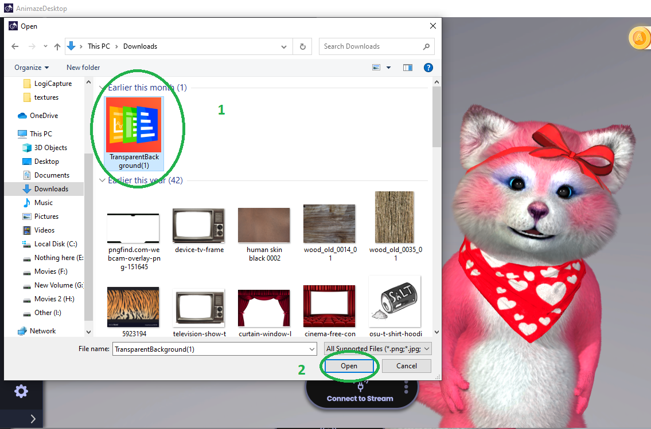The width and height of the screenshot is (651, 429).
Task: Click the search magnifier icon
Action: (426, 46)
